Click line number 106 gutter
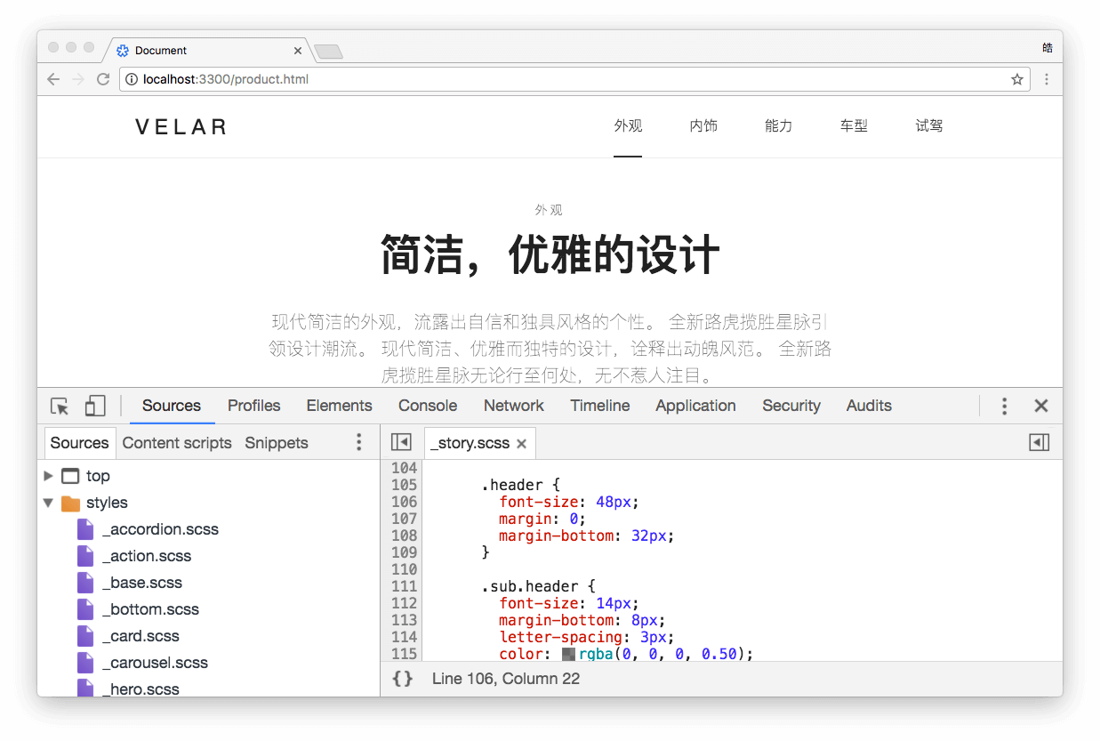This screenshot has width=1100, height=741. click(x=404, y=502)
